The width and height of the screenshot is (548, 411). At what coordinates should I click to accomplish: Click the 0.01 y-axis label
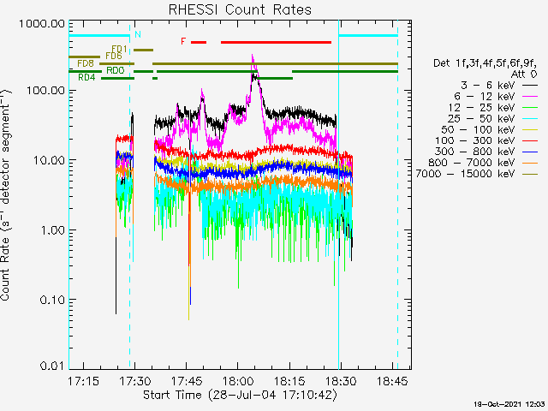52,366
